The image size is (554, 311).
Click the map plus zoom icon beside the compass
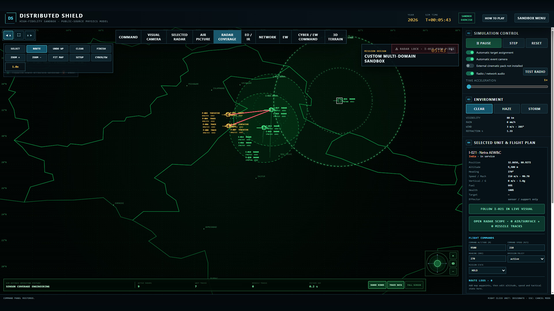coord(453,256)
